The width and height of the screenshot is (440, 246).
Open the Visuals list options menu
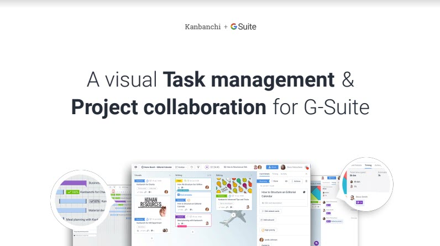tap(170, 175)
